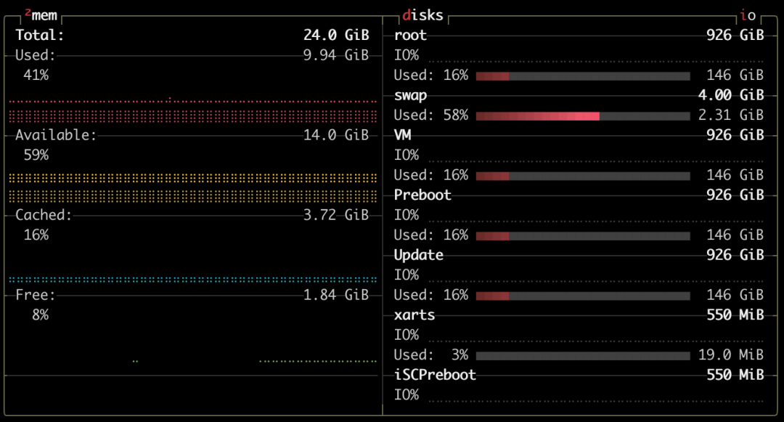Select the VM disk entry
This screenshot has height=422, width=784.
click(402, 135)
